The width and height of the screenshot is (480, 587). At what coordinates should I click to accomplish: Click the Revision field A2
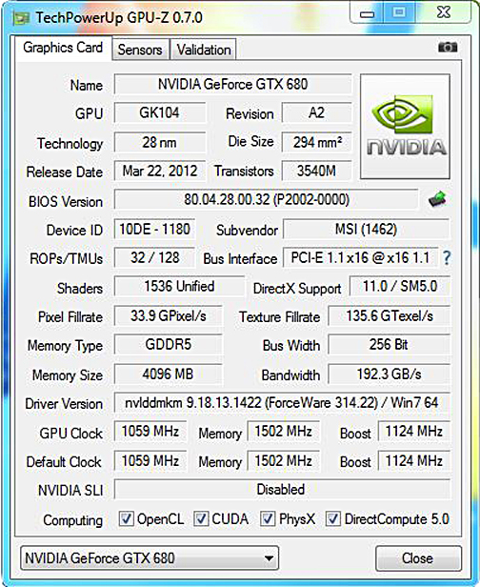tap(316, 112)
